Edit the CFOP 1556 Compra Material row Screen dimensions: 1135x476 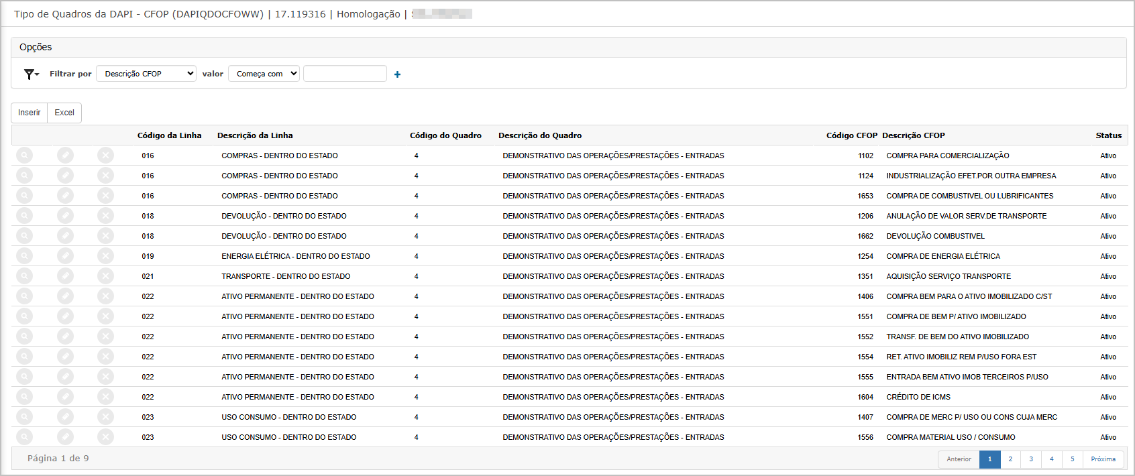click(65, 437)
